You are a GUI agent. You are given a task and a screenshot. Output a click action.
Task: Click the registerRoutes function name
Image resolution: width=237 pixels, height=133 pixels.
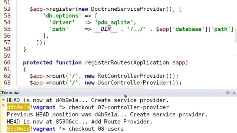107,62
